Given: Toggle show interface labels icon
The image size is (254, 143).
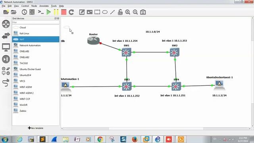Looking at the screenshot, I should (x=32, y=12).
